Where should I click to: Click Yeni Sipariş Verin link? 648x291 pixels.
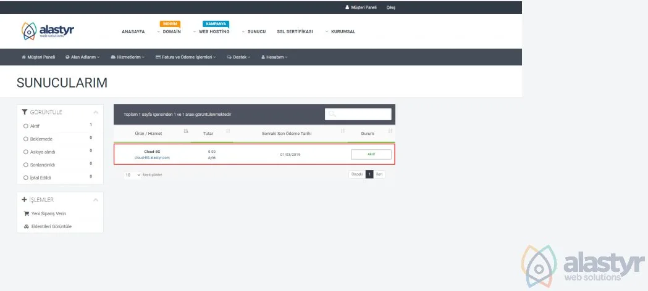(49, 213)
